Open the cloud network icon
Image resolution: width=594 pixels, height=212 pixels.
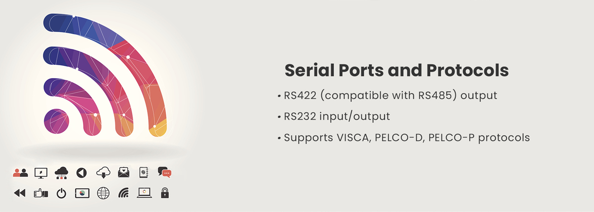tap(61, 172)
